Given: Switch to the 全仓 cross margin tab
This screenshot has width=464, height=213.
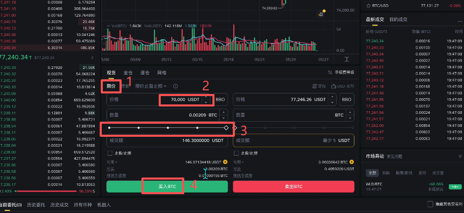Looking at the screenshot, I should 128,73.
